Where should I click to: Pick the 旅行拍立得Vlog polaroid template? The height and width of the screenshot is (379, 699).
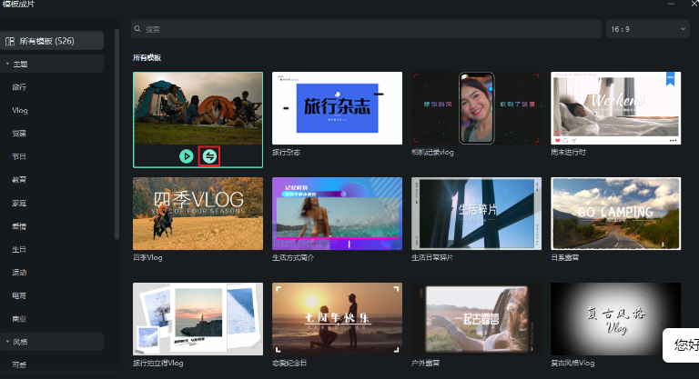[x=198, y=319]
